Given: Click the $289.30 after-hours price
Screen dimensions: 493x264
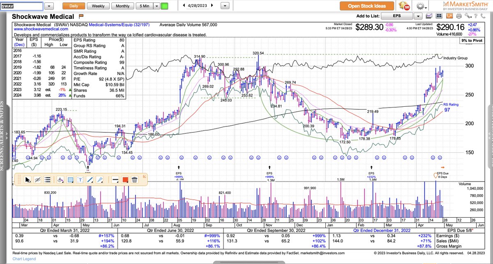Looking at the screenshot, I should point(370,27).
